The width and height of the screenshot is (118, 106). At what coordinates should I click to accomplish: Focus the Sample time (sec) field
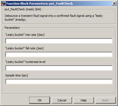pos(59,82)
